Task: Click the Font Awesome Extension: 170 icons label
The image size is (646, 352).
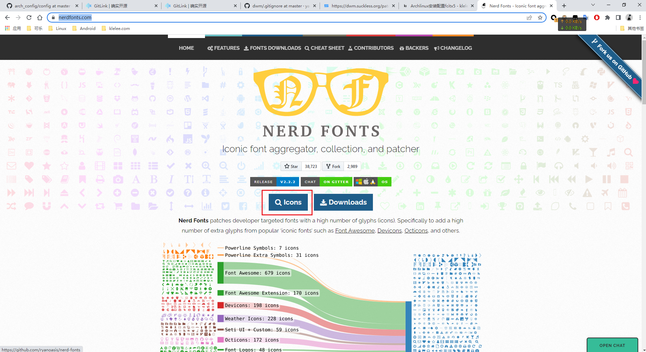Action: click(272, 293)
